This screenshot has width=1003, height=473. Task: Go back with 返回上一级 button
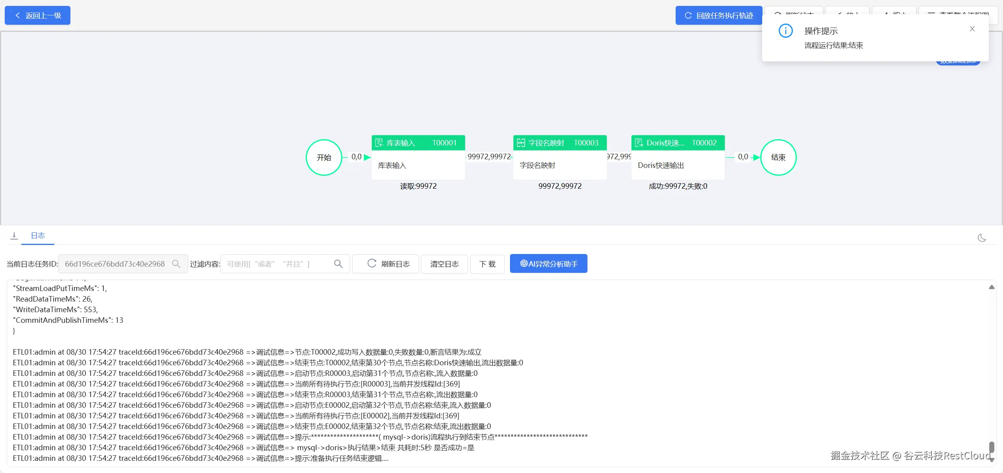(x=37, y=15)
